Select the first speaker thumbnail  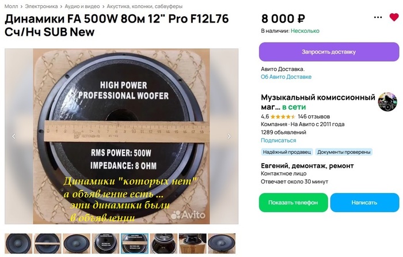18,243
